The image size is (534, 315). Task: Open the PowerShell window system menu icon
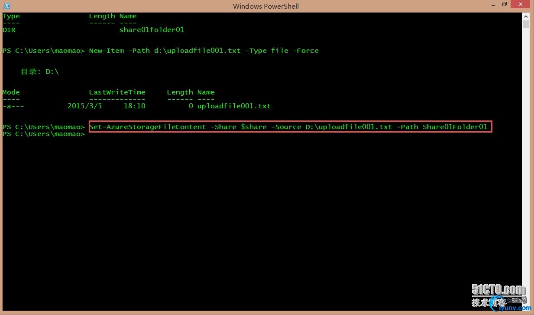tap(6, 6)
